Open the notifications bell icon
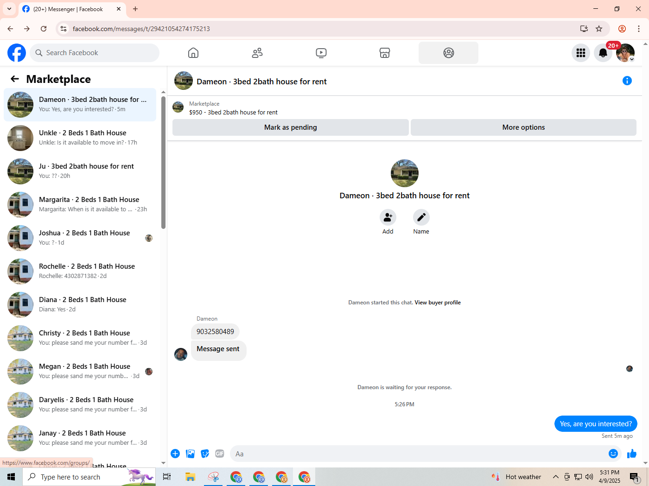This screenshot has width=649, height=486. click(x=603, y=53)
